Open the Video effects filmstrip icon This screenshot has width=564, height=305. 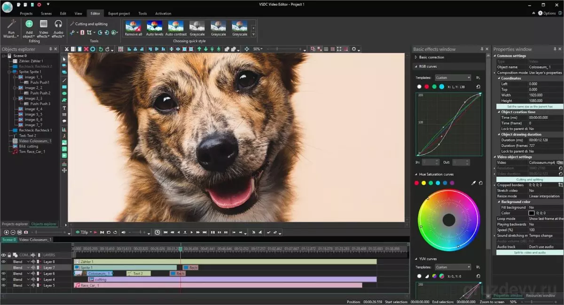(43, 24)
